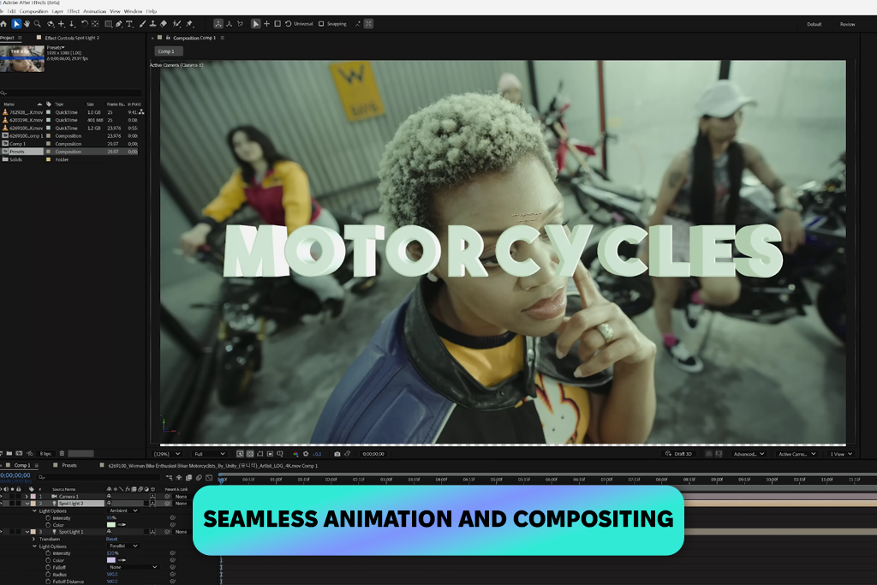Toggle region of interest icon in viewer
877x585 pixels.
tap(270, 454)
